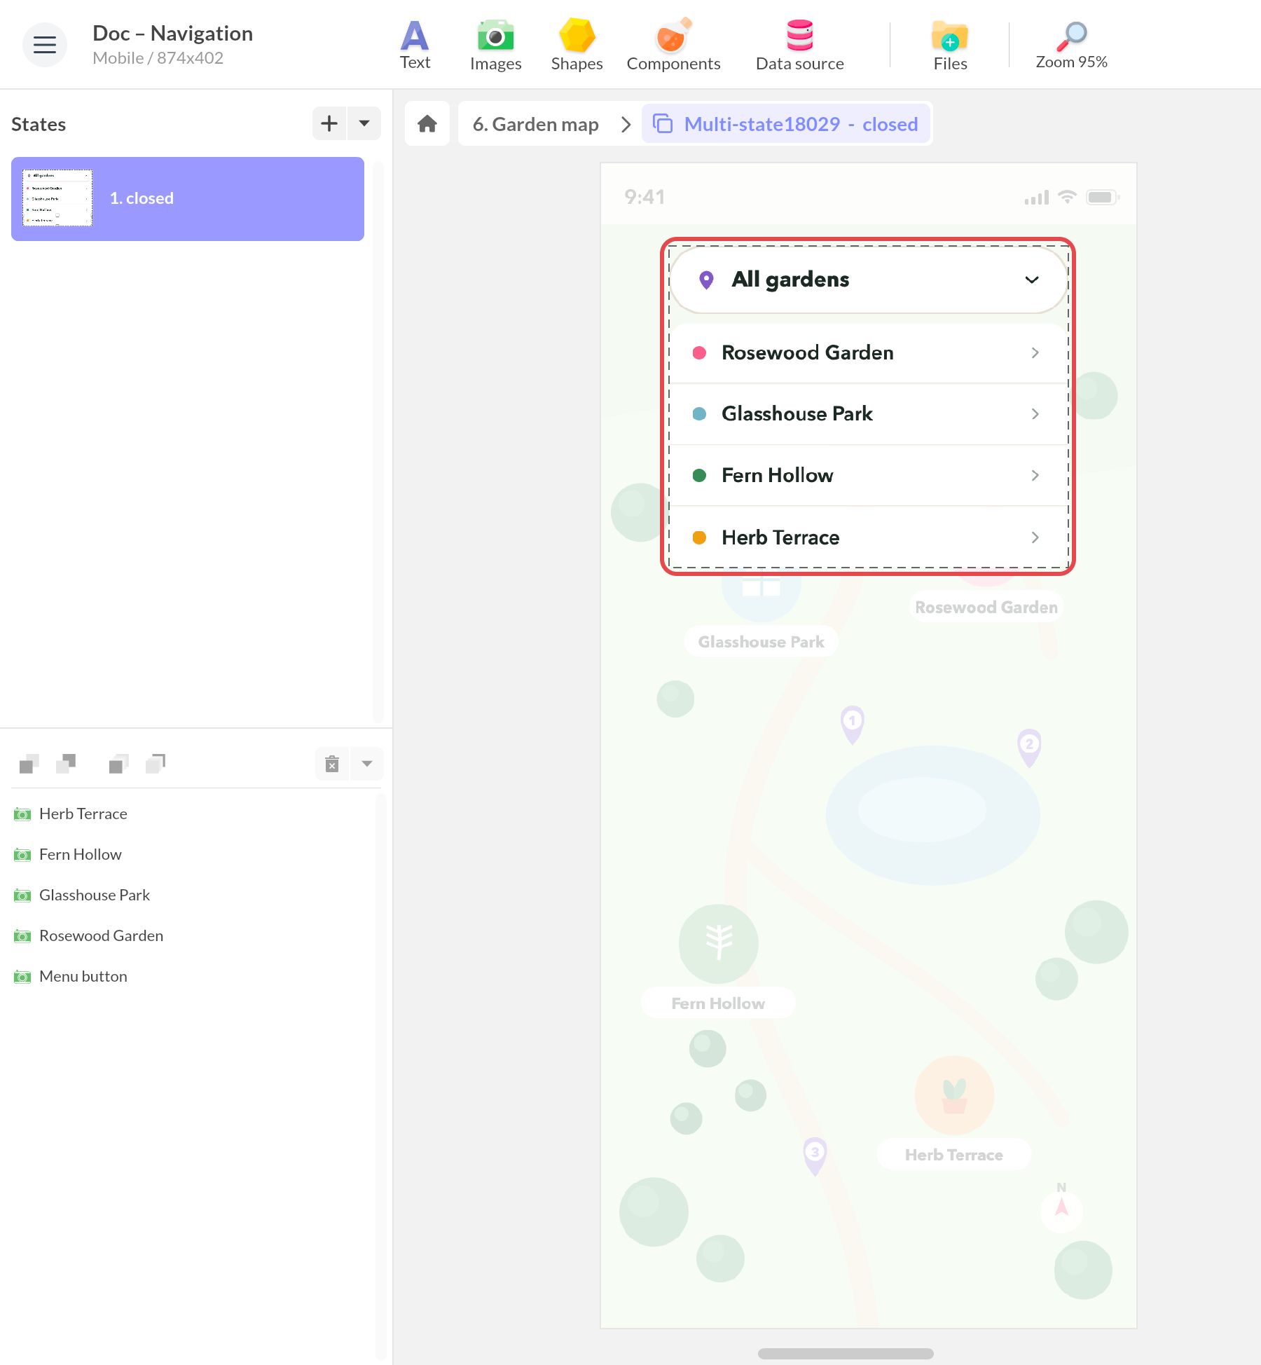Add a new state with plus button
The width and height of the screenshot is (1261, 1365).
tap(329, 123)
